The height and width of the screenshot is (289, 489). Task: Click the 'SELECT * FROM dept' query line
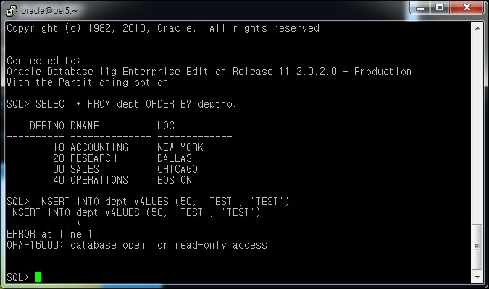(122, 104)
